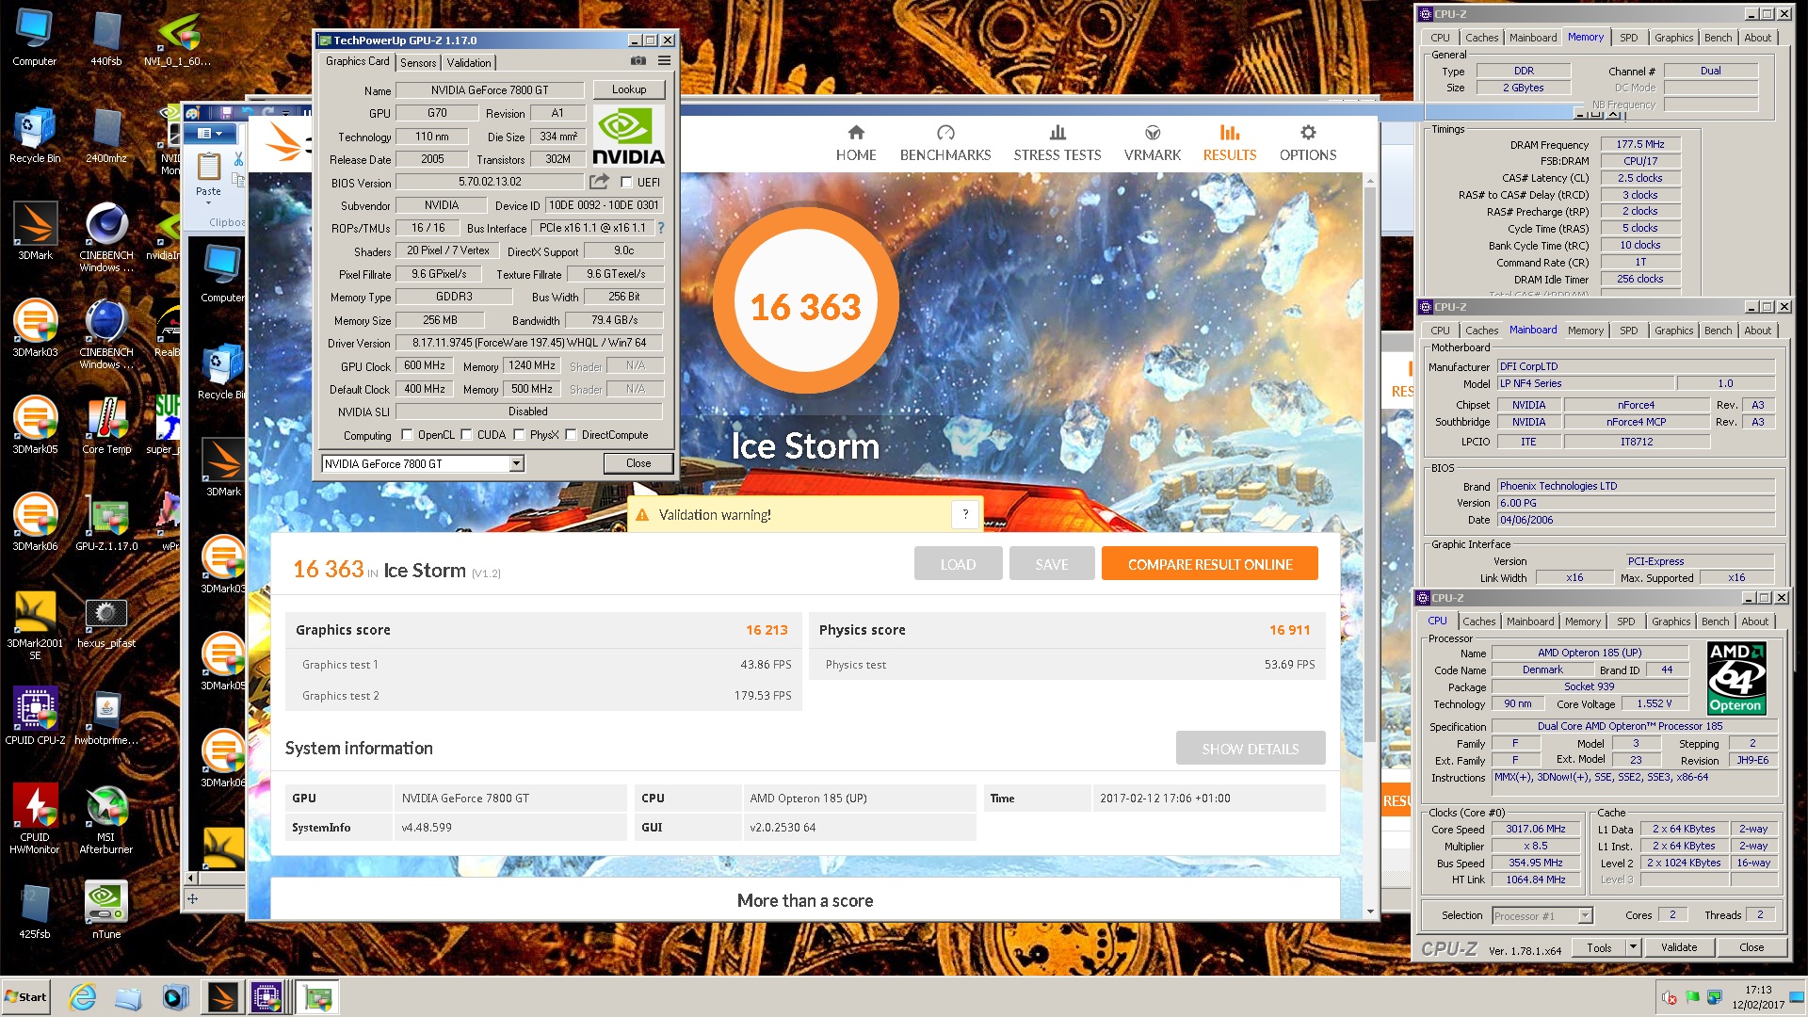Click the scroll down arrow in 3DMark
The height and width of the screenshot is (1017, 1808).
tap(1370, 912)
